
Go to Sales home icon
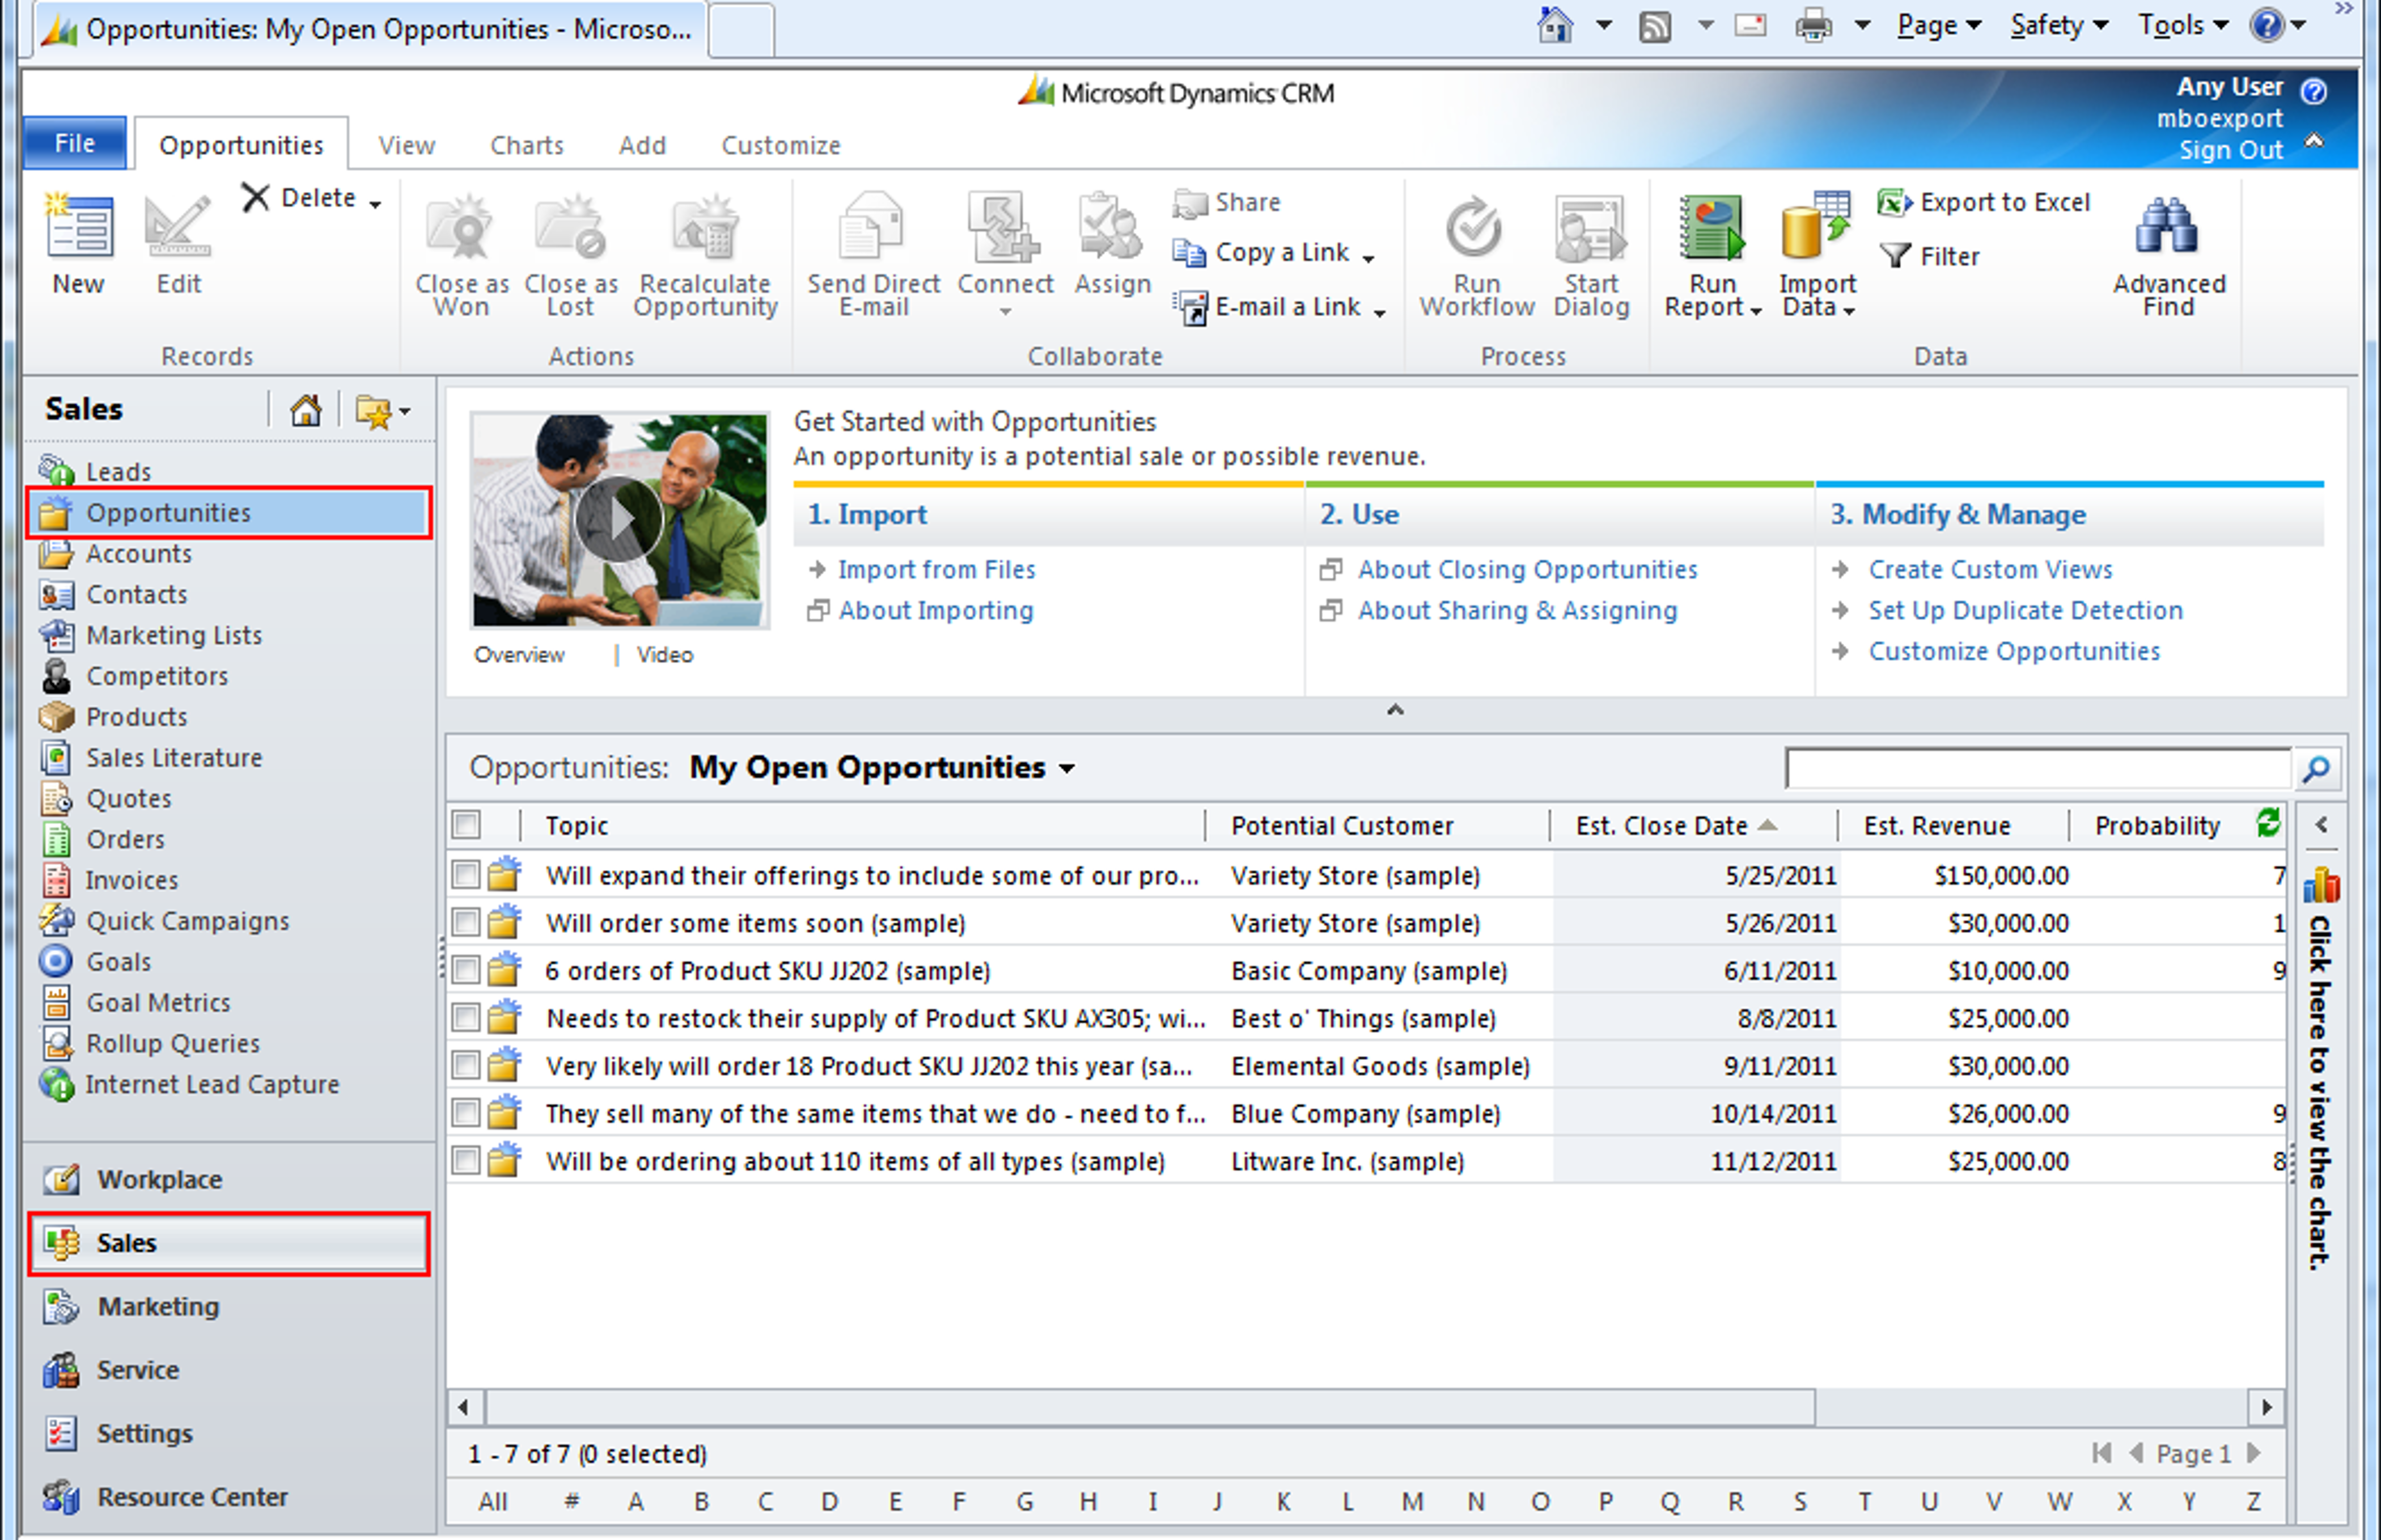(306, 410)
